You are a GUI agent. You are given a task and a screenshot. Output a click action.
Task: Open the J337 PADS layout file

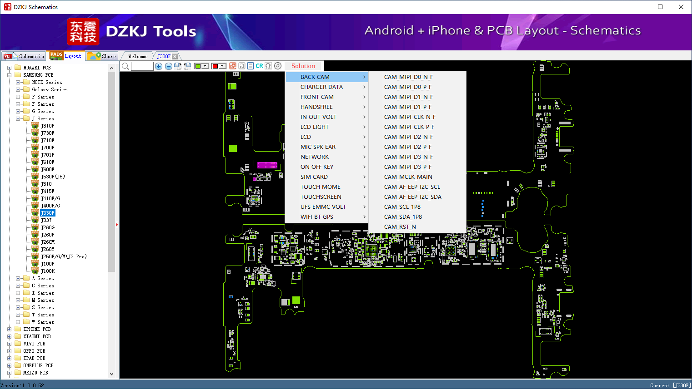click(x=46, y=220)
